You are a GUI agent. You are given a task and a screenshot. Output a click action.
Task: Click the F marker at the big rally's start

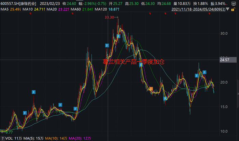tap(75, 109)
